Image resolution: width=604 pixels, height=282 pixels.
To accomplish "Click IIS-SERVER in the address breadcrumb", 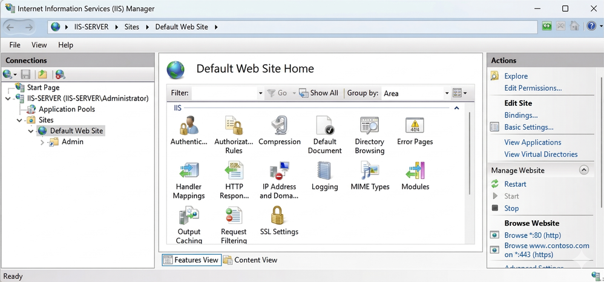I will 91,27.
